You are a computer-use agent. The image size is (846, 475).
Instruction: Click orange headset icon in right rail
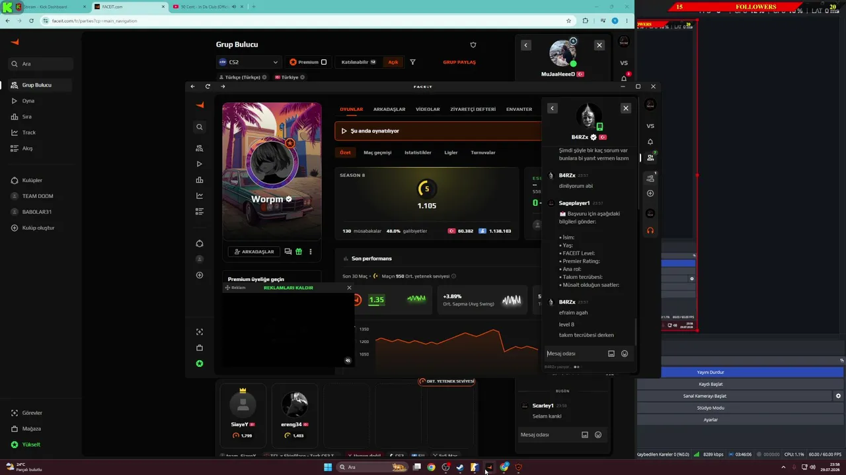pyautogui.click(x=650, y=230)
